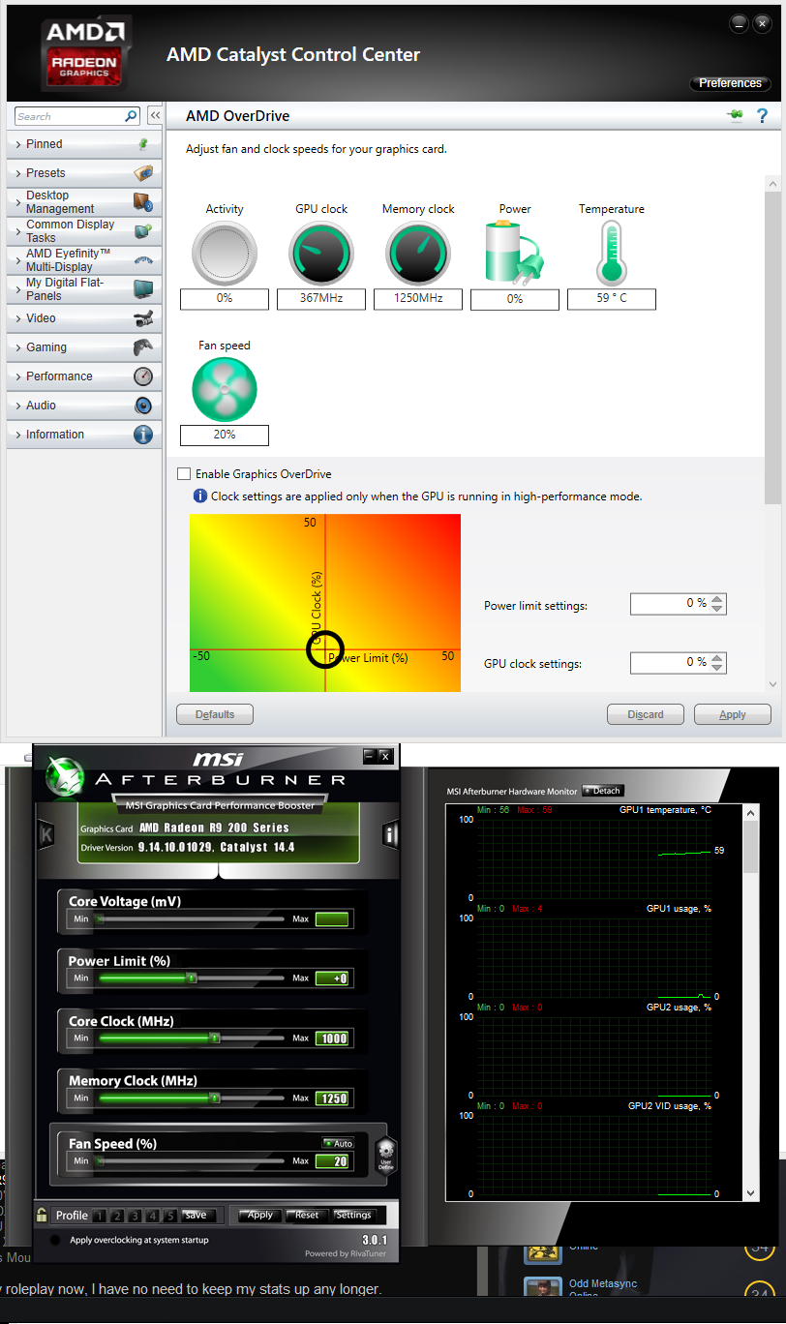This screenshot has width=786, height=1324.
Task: Toggle Apply overclocking at system startup
Action: 55,1240
